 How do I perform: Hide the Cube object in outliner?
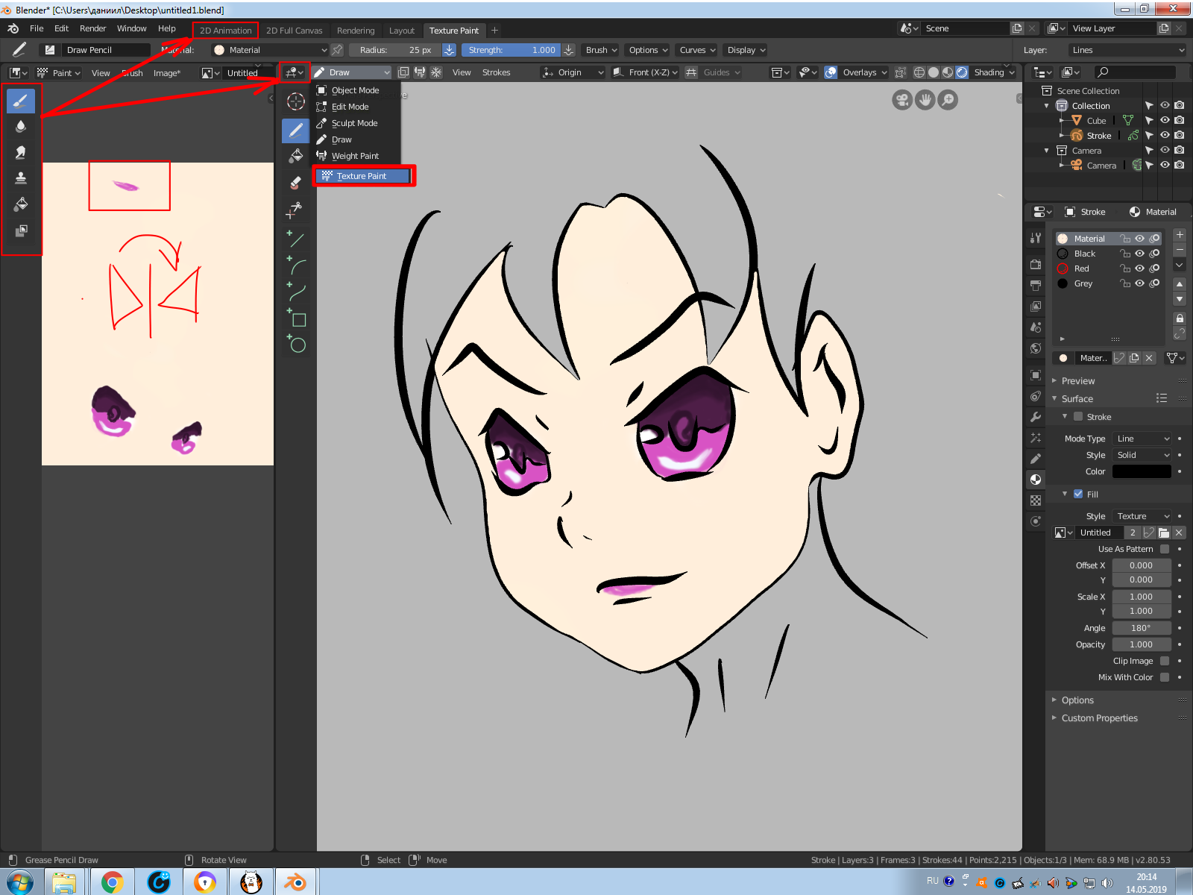(1165, 120)
